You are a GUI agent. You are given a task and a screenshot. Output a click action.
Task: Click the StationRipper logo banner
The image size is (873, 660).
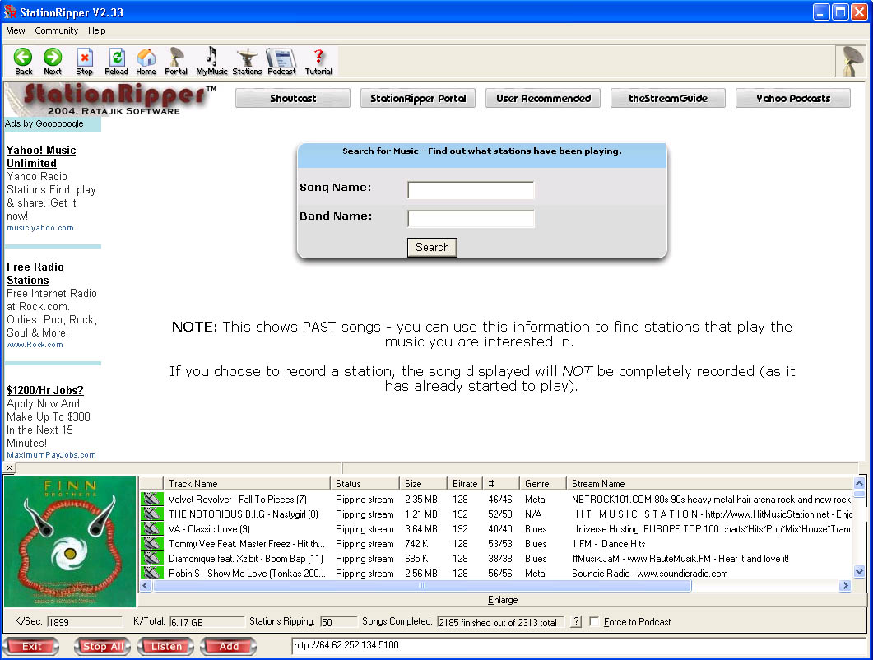tap(110, 99)
